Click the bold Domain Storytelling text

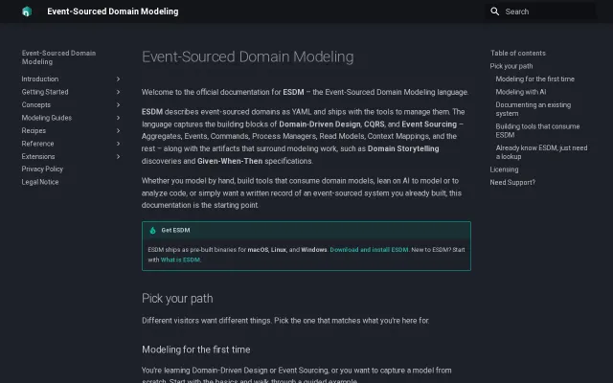pos(403,148)
